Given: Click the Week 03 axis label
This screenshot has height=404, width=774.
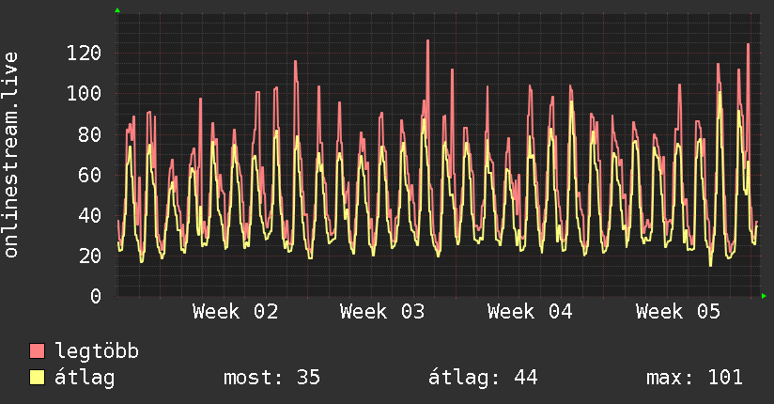Looking at the screenshot, I should coord(382,312).
